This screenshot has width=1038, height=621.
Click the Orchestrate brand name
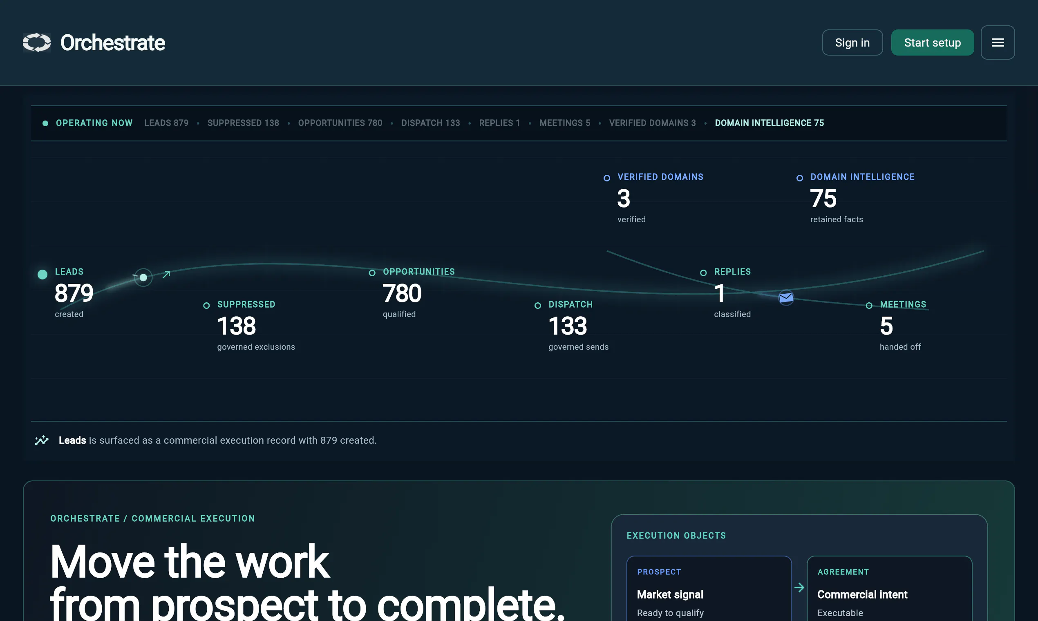113,42
